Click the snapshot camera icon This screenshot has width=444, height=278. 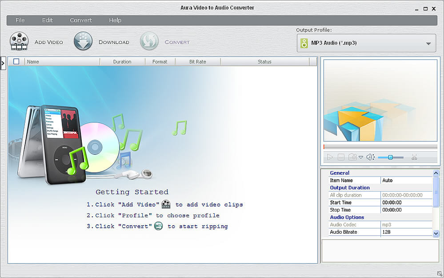pos(352,157)
